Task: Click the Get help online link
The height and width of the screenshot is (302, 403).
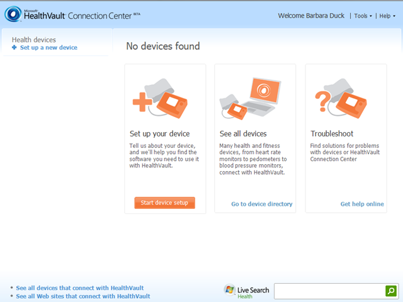Action: click(x=362, y=204)
